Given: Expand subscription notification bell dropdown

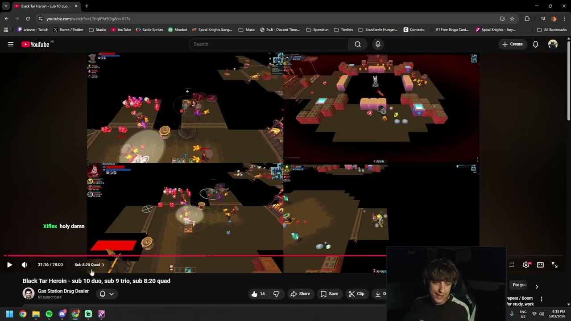Looking at the screenshot, I should pos(107,294).
